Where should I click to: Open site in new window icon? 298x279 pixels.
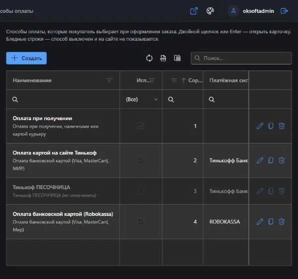(194, 11)
